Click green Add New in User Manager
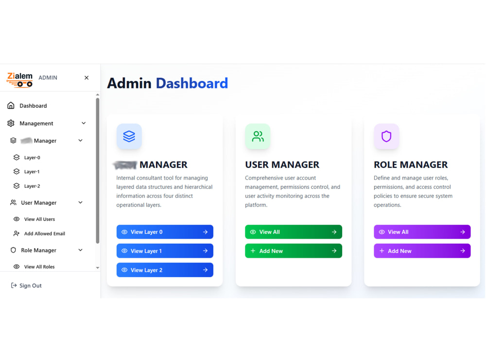The image size is (486, 364). pyautogui.click(x=294, y=251)
